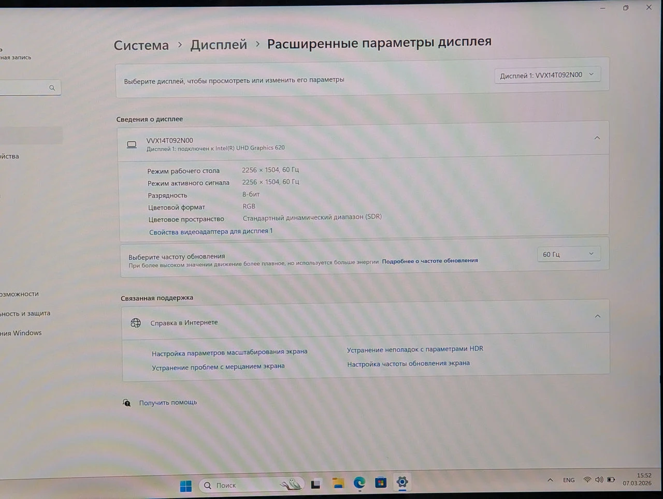Click the Режим активного сигнала label

click(x=189, y=183)
